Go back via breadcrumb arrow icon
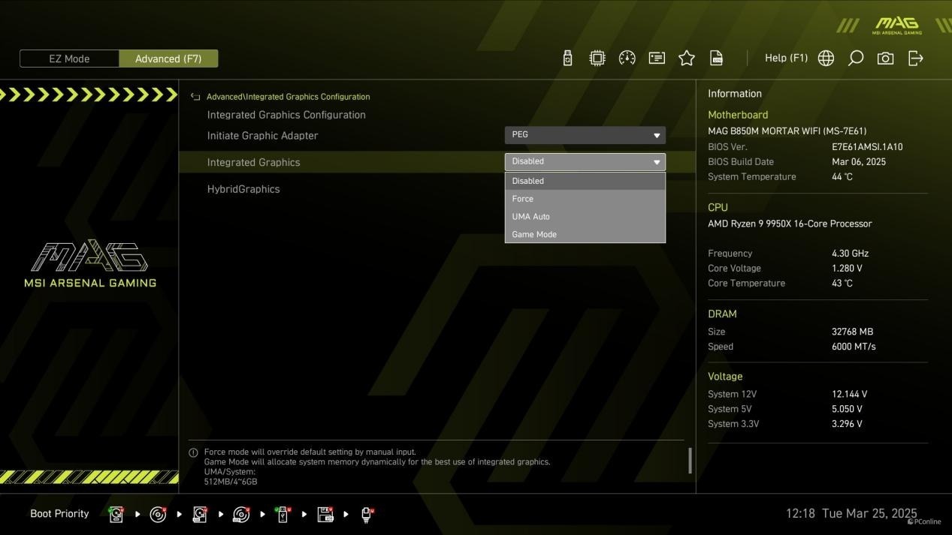Image resolution: width=952 pixels, height=535 pixels. pyautogui.click(x=195, y=97)
